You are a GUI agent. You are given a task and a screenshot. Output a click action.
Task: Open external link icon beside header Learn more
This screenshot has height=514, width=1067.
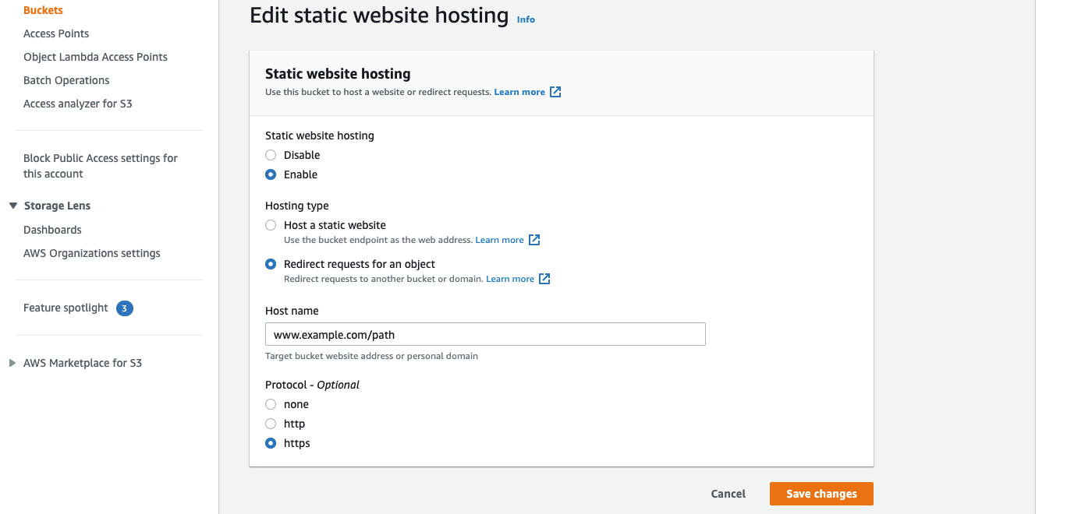tap(555, 92)
